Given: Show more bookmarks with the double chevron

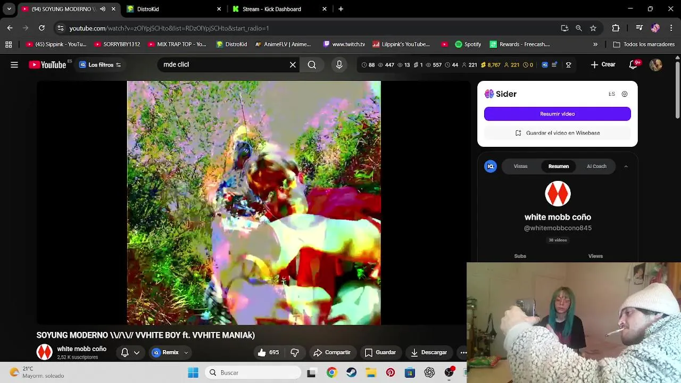Looking at the screenshot, I should tap(595, 45).
